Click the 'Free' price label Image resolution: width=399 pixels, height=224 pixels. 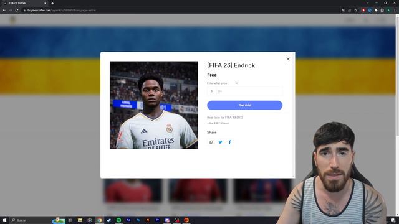[212, 75]
